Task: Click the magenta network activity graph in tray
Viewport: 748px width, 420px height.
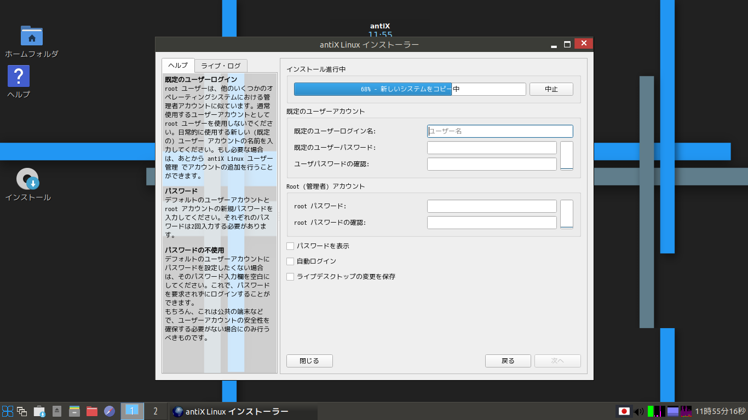Action: (660, 411)
